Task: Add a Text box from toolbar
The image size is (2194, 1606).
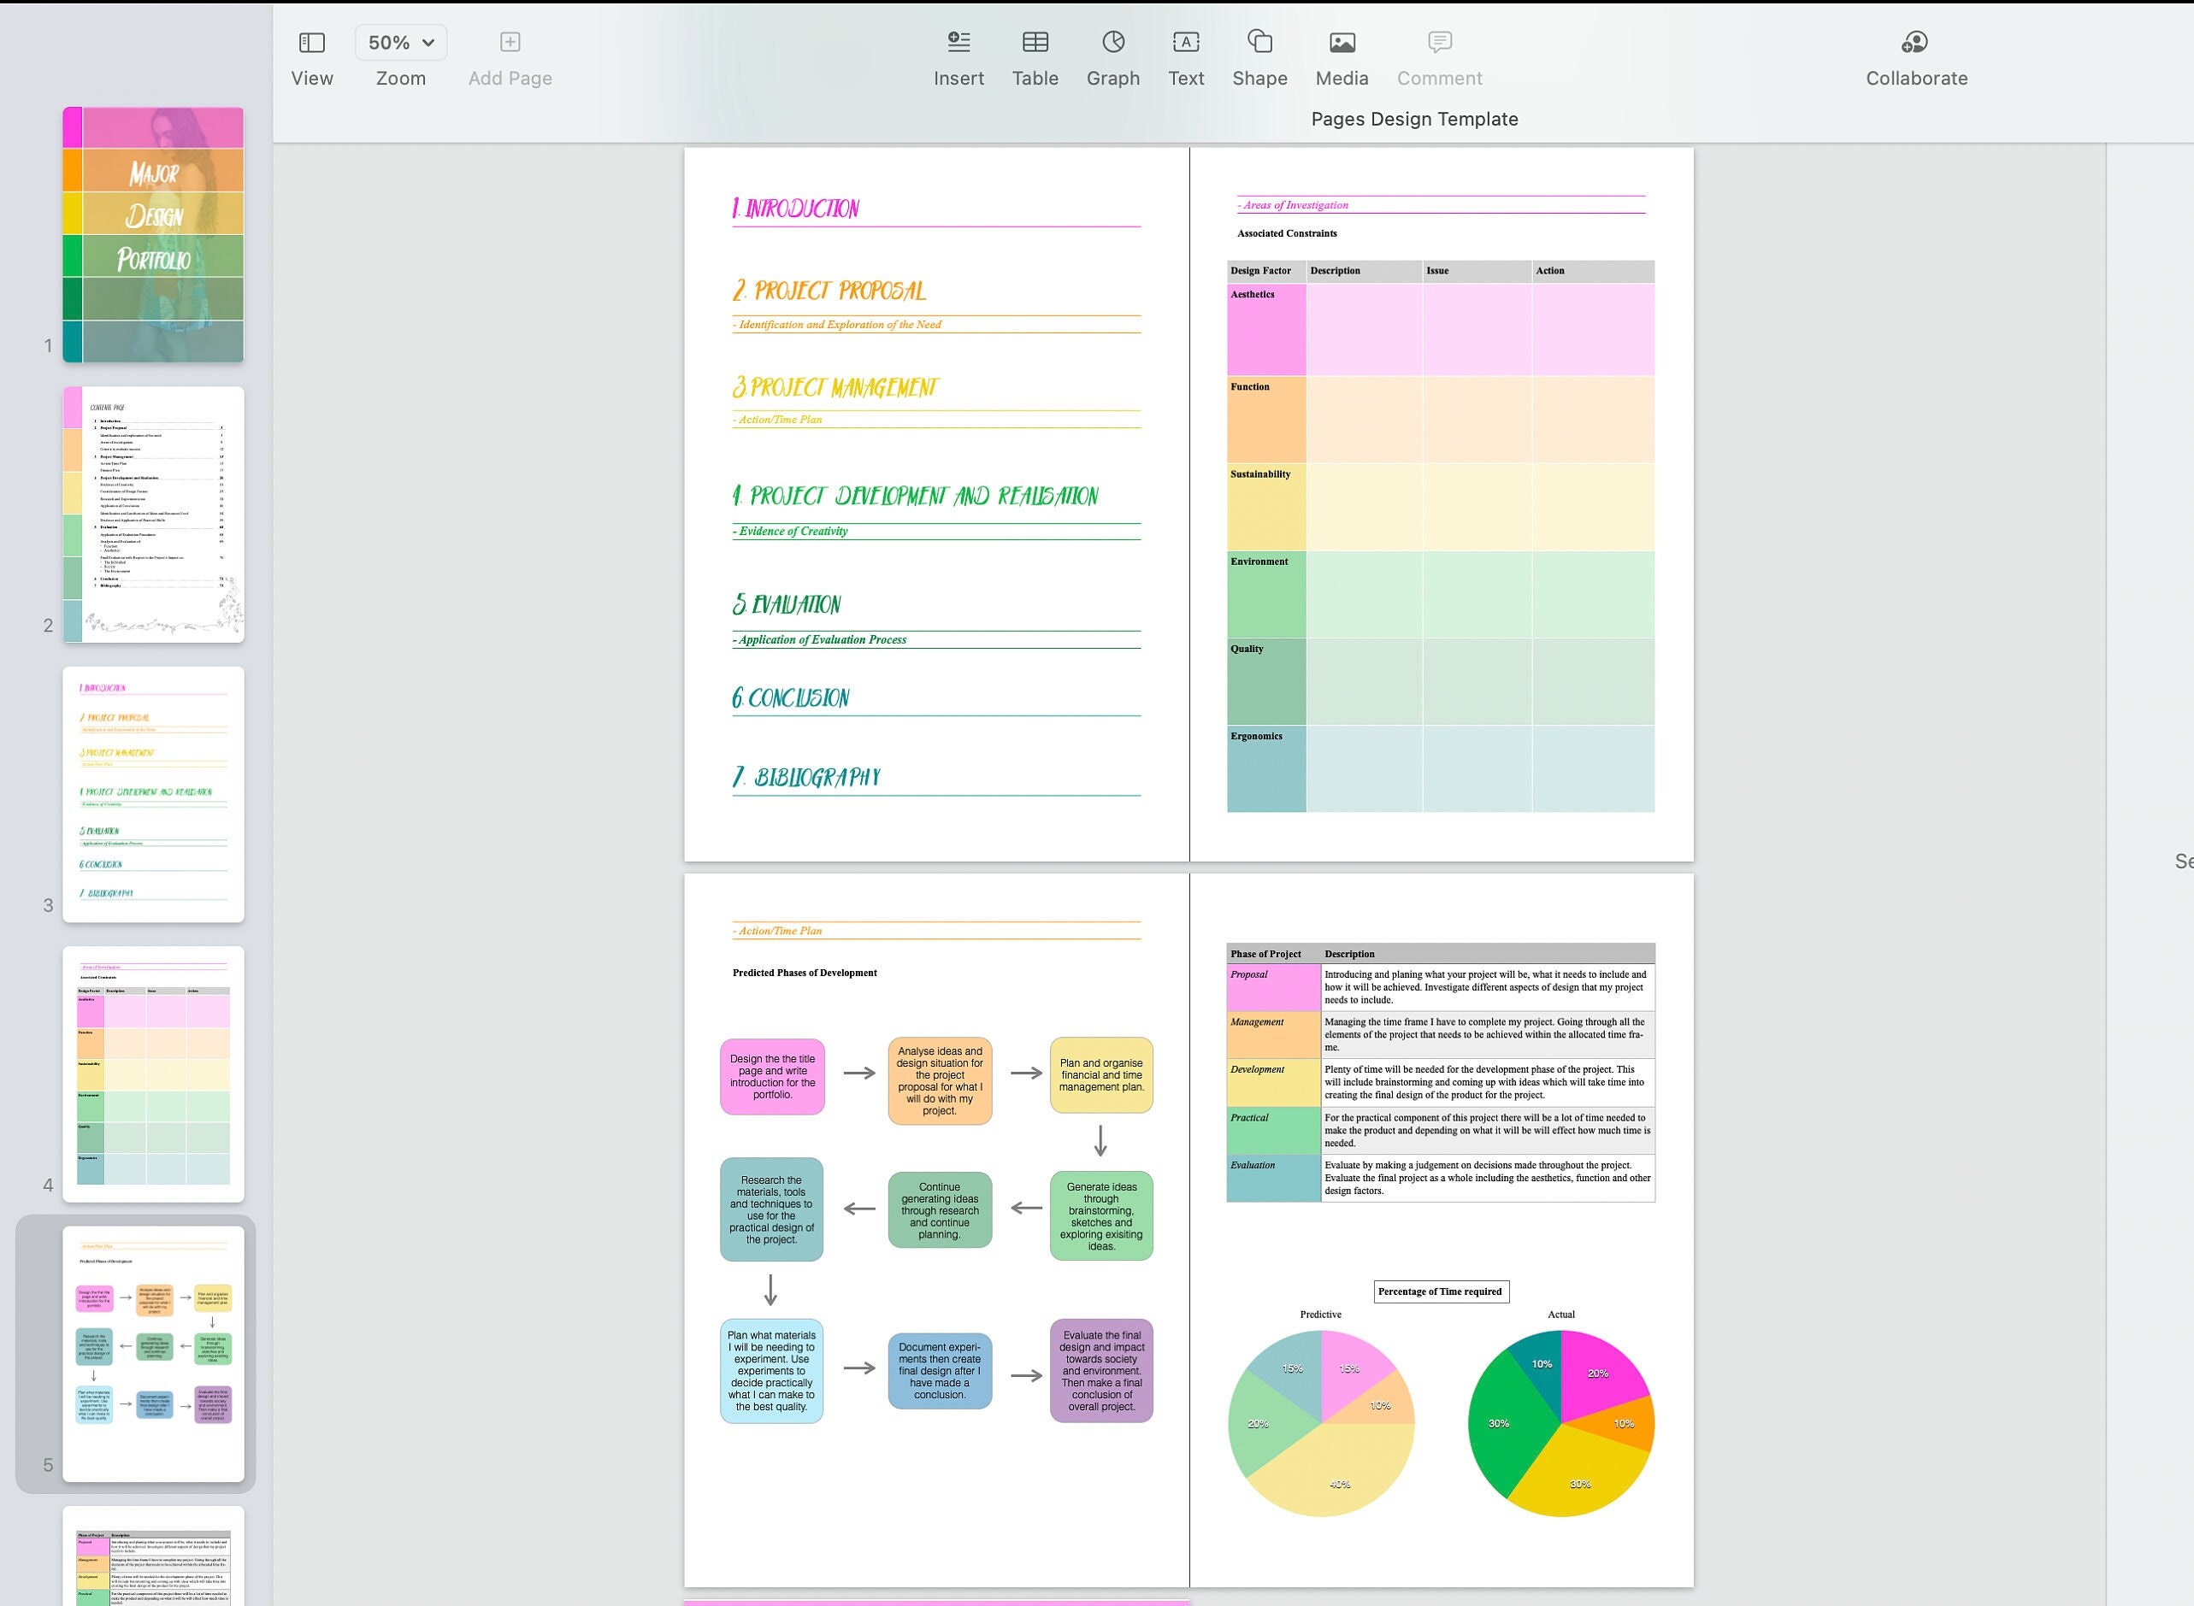Action: click(x=1186, y=57)
